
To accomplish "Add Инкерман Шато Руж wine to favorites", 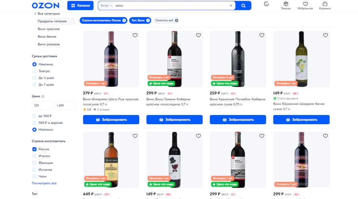I will coord(135,35).
